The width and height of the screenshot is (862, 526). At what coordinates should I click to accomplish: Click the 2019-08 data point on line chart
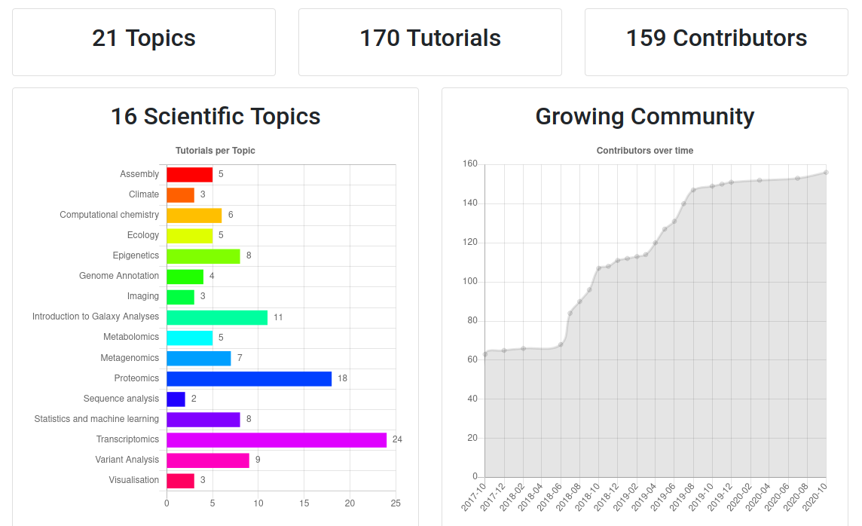tap(693, 190)
